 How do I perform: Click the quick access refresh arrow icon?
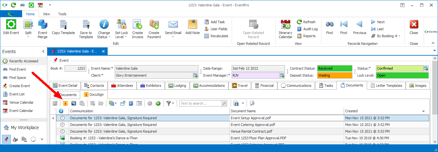click(x=13, y=5)
